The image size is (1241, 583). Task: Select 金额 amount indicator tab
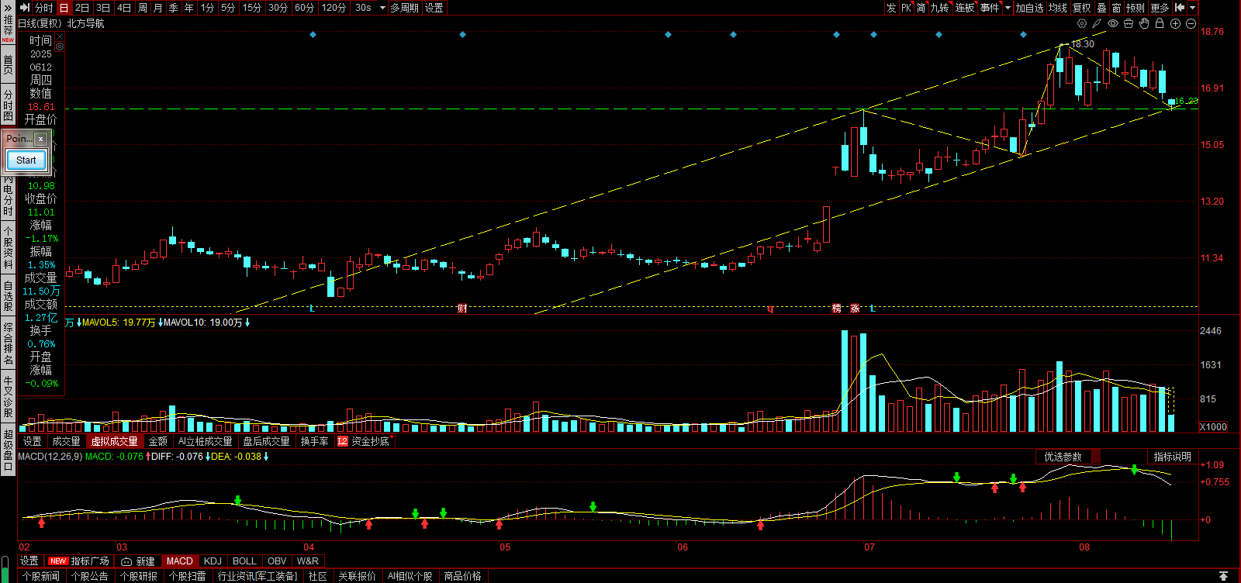157,441
